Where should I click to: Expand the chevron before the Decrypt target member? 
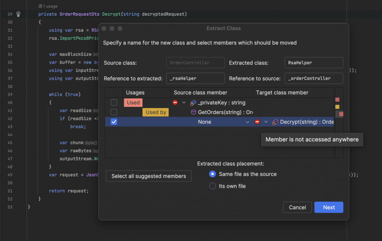click(x=266, y=122)
